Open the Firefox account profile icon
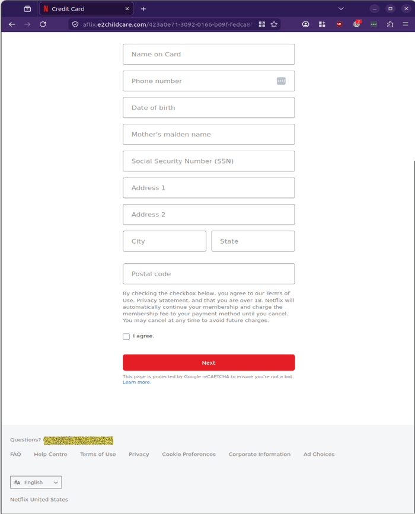 pos(305,24)
